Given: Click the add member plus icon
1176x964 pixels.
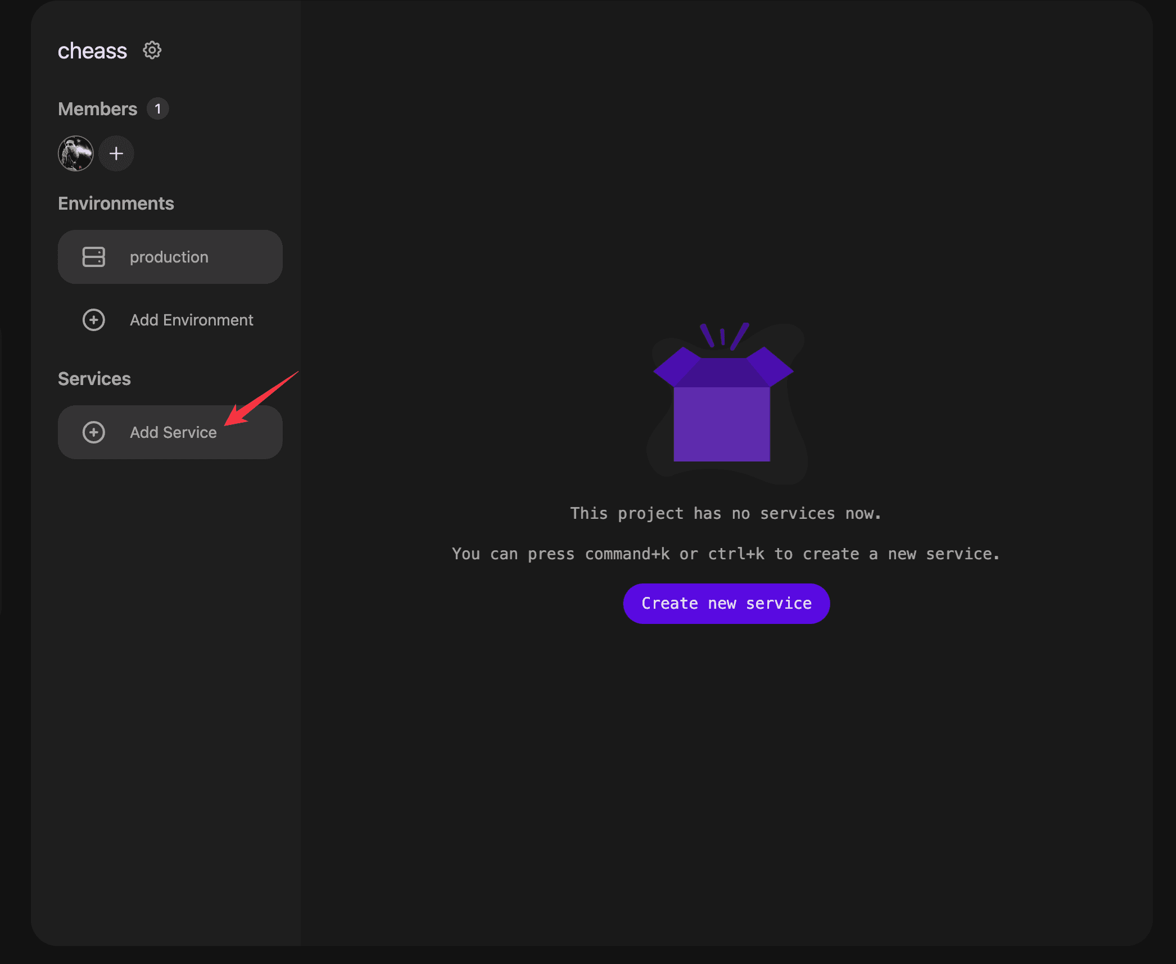Looking at the screenshot, I should (x=116, y=153).
